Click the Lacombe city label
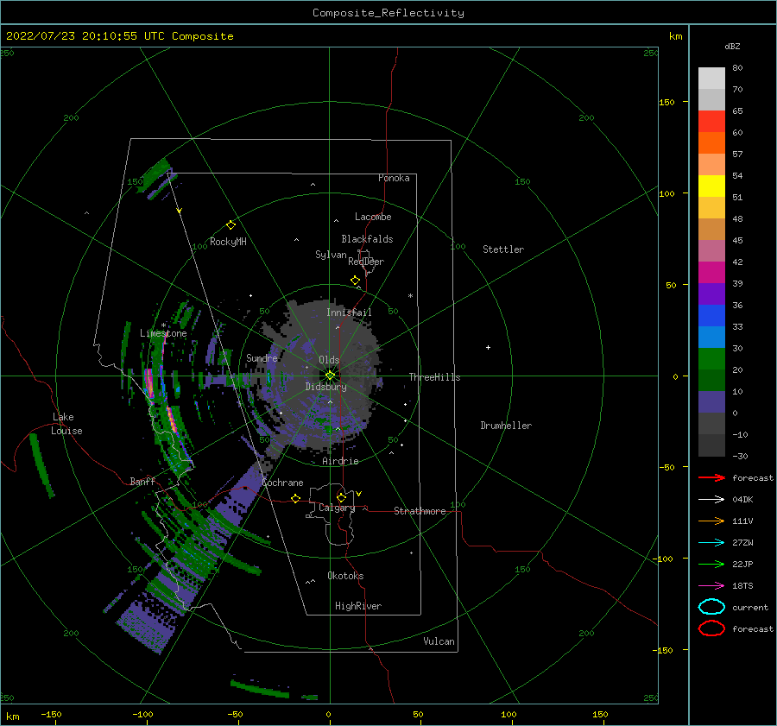Viewport: 777px width, 726px height. [x=373, y=217]
